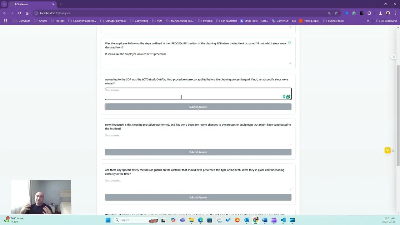Image resolution: width=400 pixels, height=225 pixels.
Task: Open the Extensions puzzle menu
Action: 369,13
